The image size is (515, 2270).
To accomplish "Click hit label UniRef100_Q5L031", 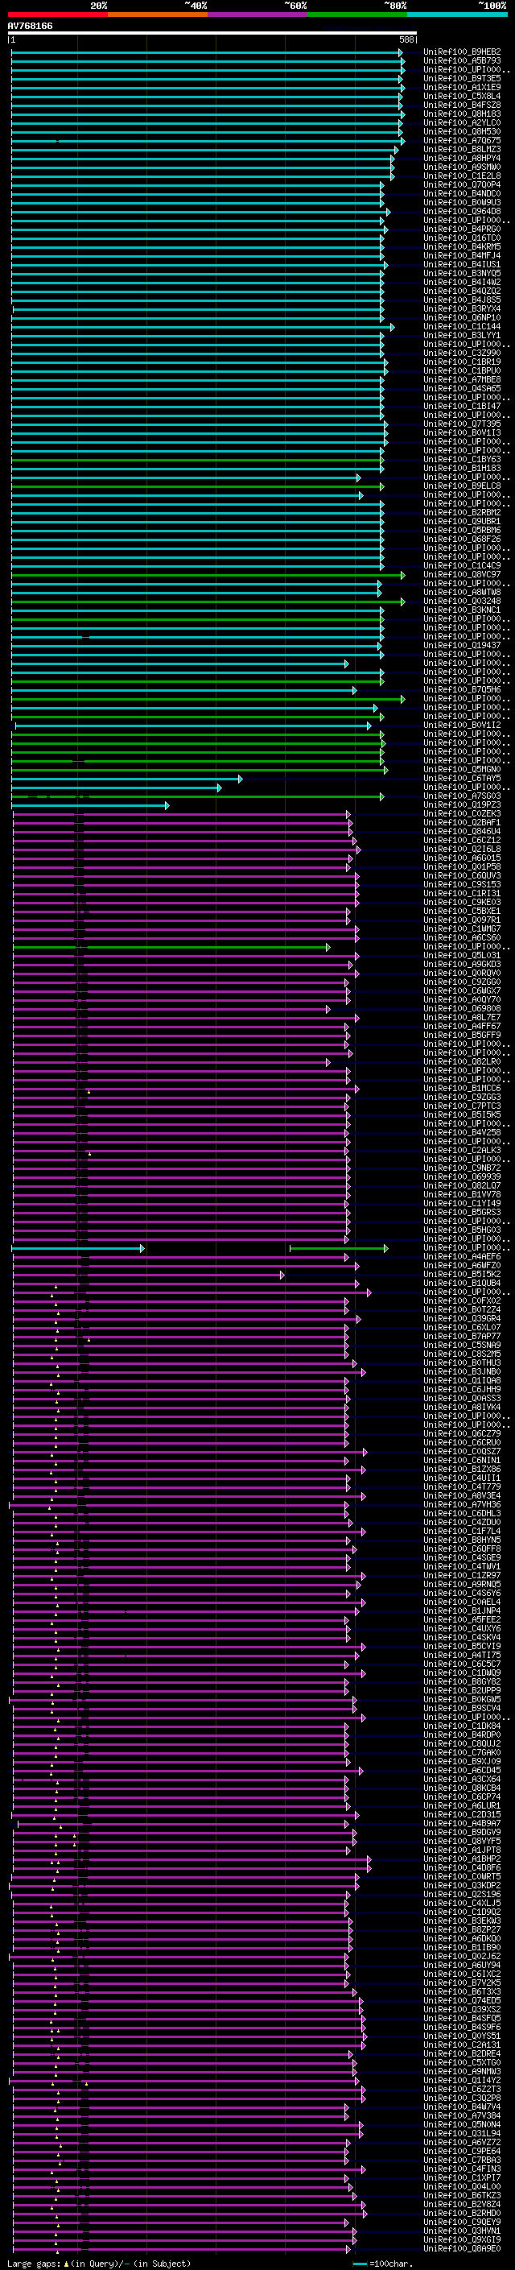I will coord(461,955).
